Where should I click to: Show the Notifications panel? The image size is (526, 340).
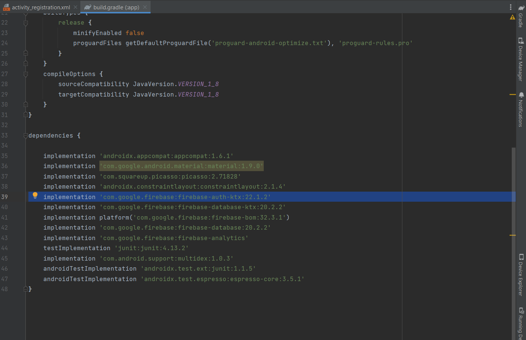tap(521, 110)
